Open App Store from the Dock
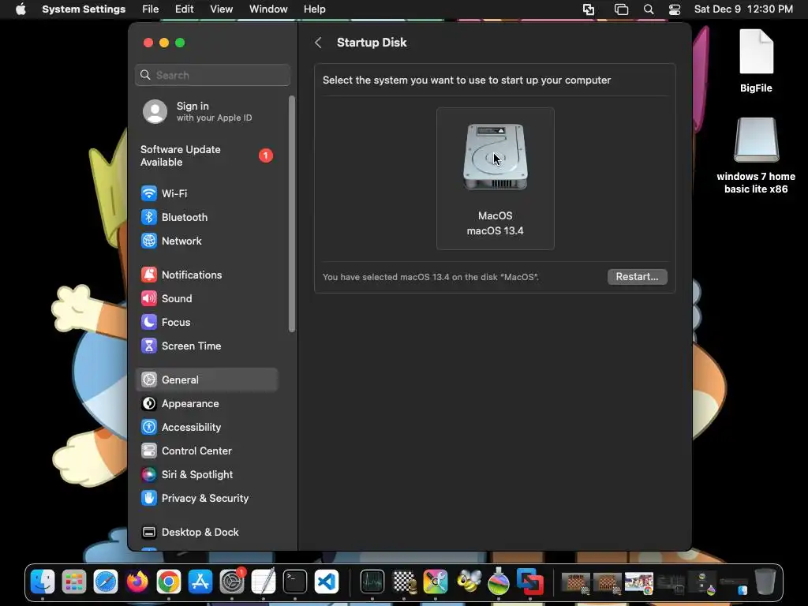This screenshot has height=606, width=808. (x=200, y=582)
